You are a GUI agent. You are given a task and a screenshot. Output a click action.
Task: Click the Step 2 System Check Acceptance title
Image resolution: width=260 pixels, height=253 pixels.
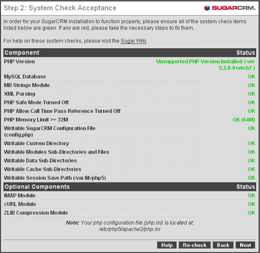point(60,8)
